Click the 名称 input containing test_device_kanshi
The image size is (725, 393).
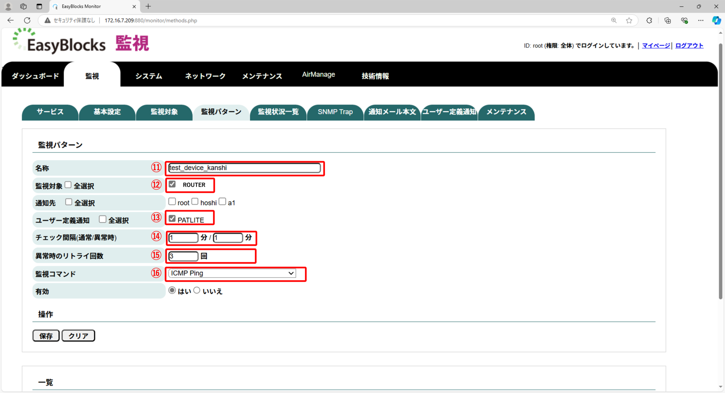click(x=244, y=168)
